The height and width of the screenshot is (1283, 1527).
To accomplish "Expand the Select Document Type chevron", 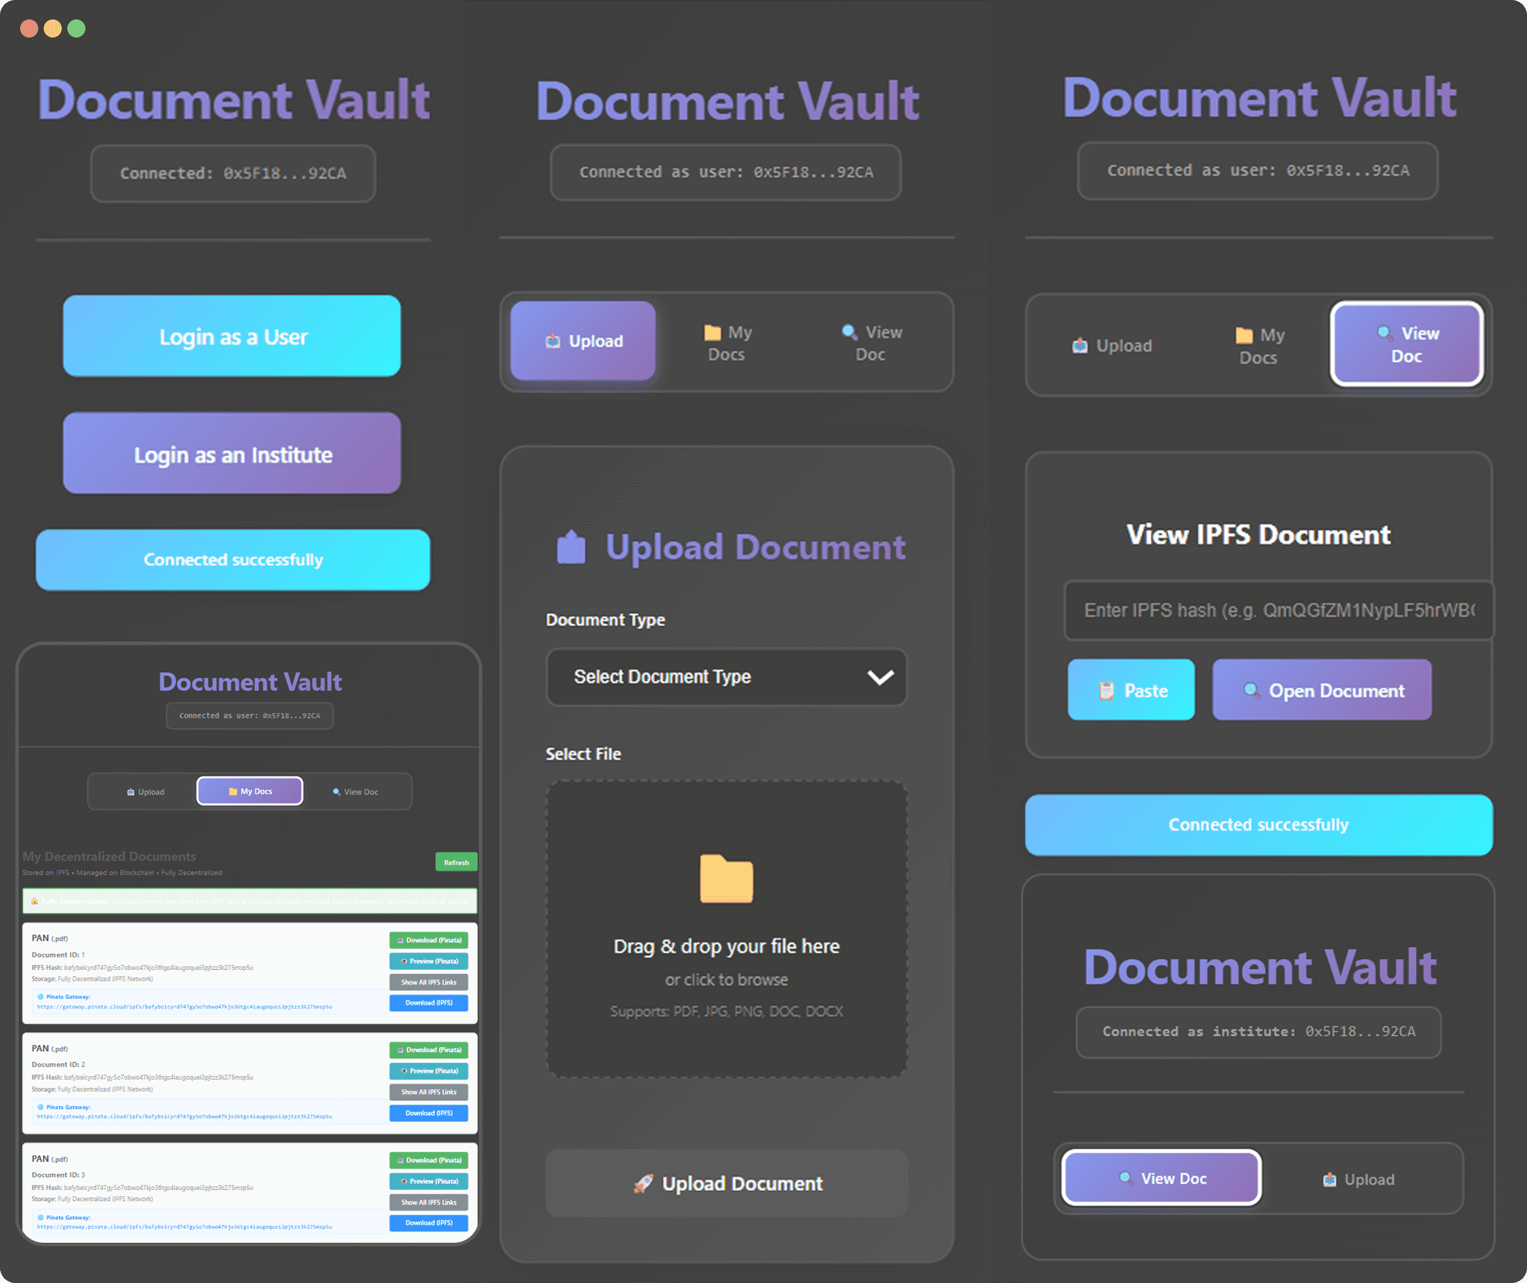I will [x=880, y=677].
